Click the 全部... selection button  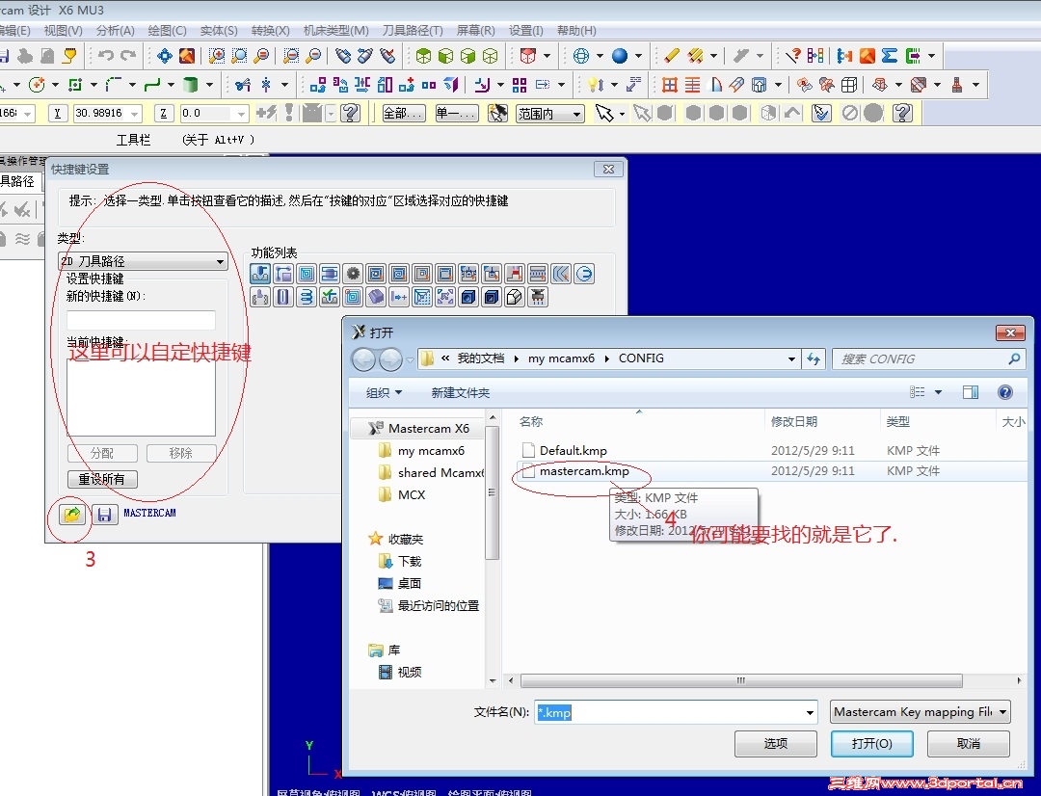(x=403, y=114)
